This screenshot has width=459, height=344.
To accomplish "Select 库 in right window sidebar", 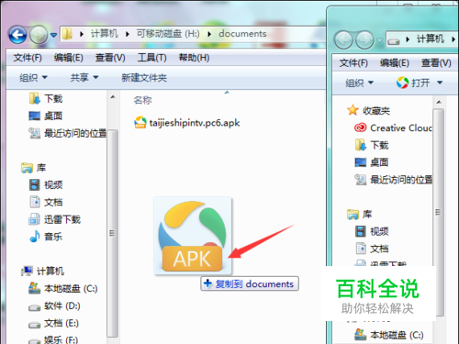I will (359, 214).
